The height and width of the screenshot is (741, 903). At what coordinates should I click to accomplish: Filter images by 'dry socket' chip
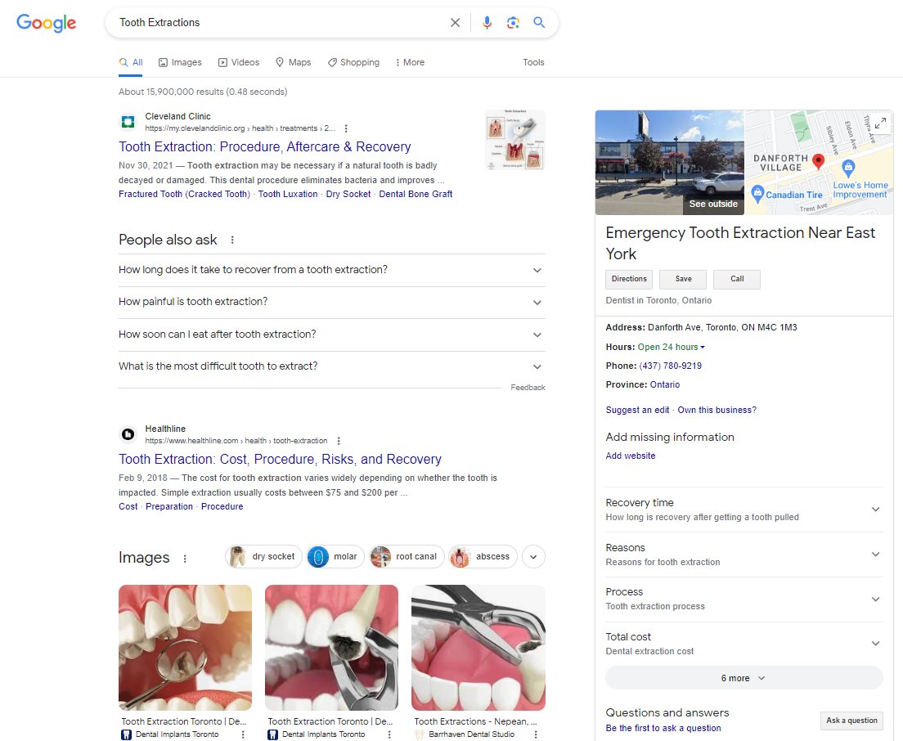tap(263, 557)
